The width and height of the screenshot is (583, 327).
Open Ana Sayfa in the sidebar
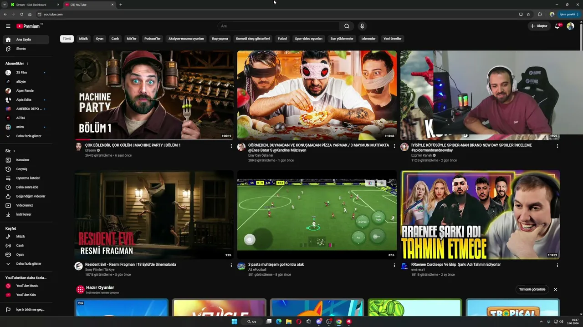[26, 40]
